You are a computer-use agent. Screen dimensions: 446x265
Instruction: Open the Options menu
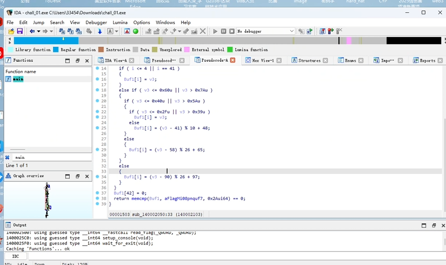coord(142,22)
